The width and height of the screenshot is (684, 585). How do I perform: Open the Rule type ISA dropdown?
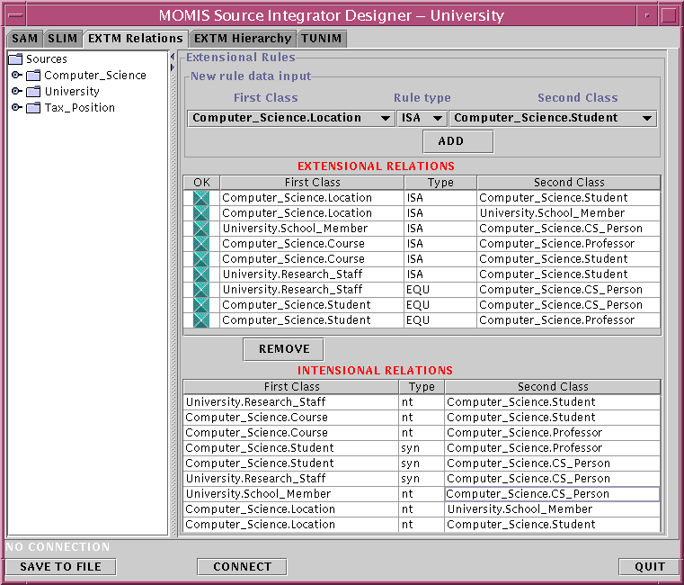[x=422, y=118]
